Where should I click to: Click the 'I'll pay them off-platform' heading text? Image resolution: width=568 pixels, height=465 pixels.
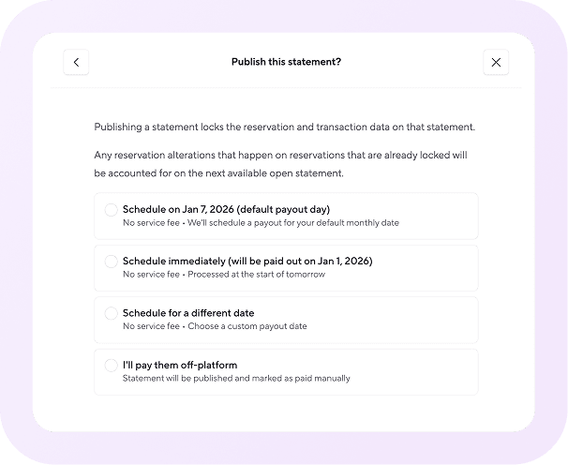[180, 365]
